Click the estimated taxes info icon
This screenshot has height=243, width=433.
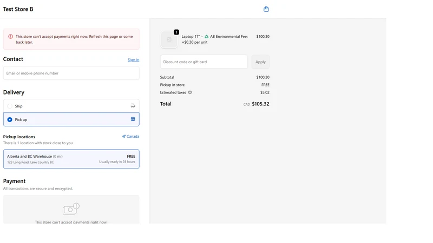click(x=190, y=92)
